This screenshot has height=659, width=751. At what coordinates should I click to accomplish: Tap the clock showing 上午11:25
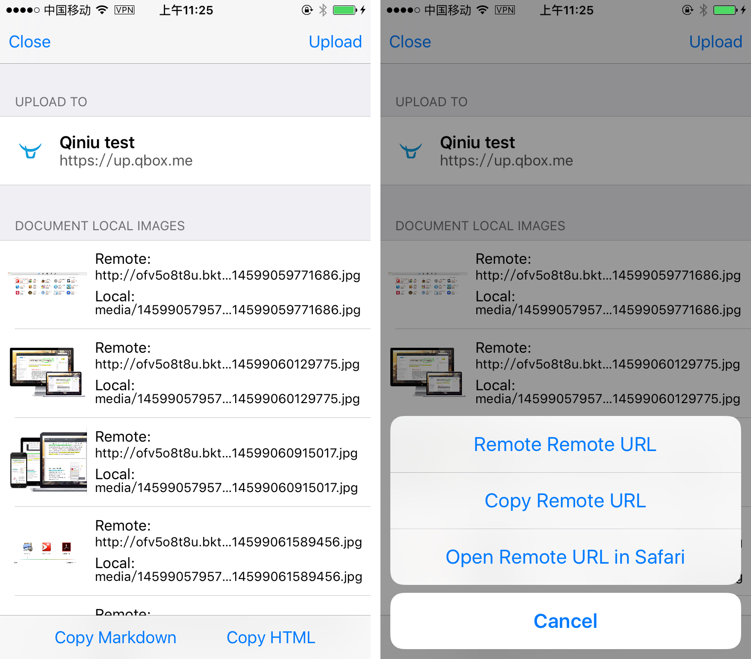186,9
